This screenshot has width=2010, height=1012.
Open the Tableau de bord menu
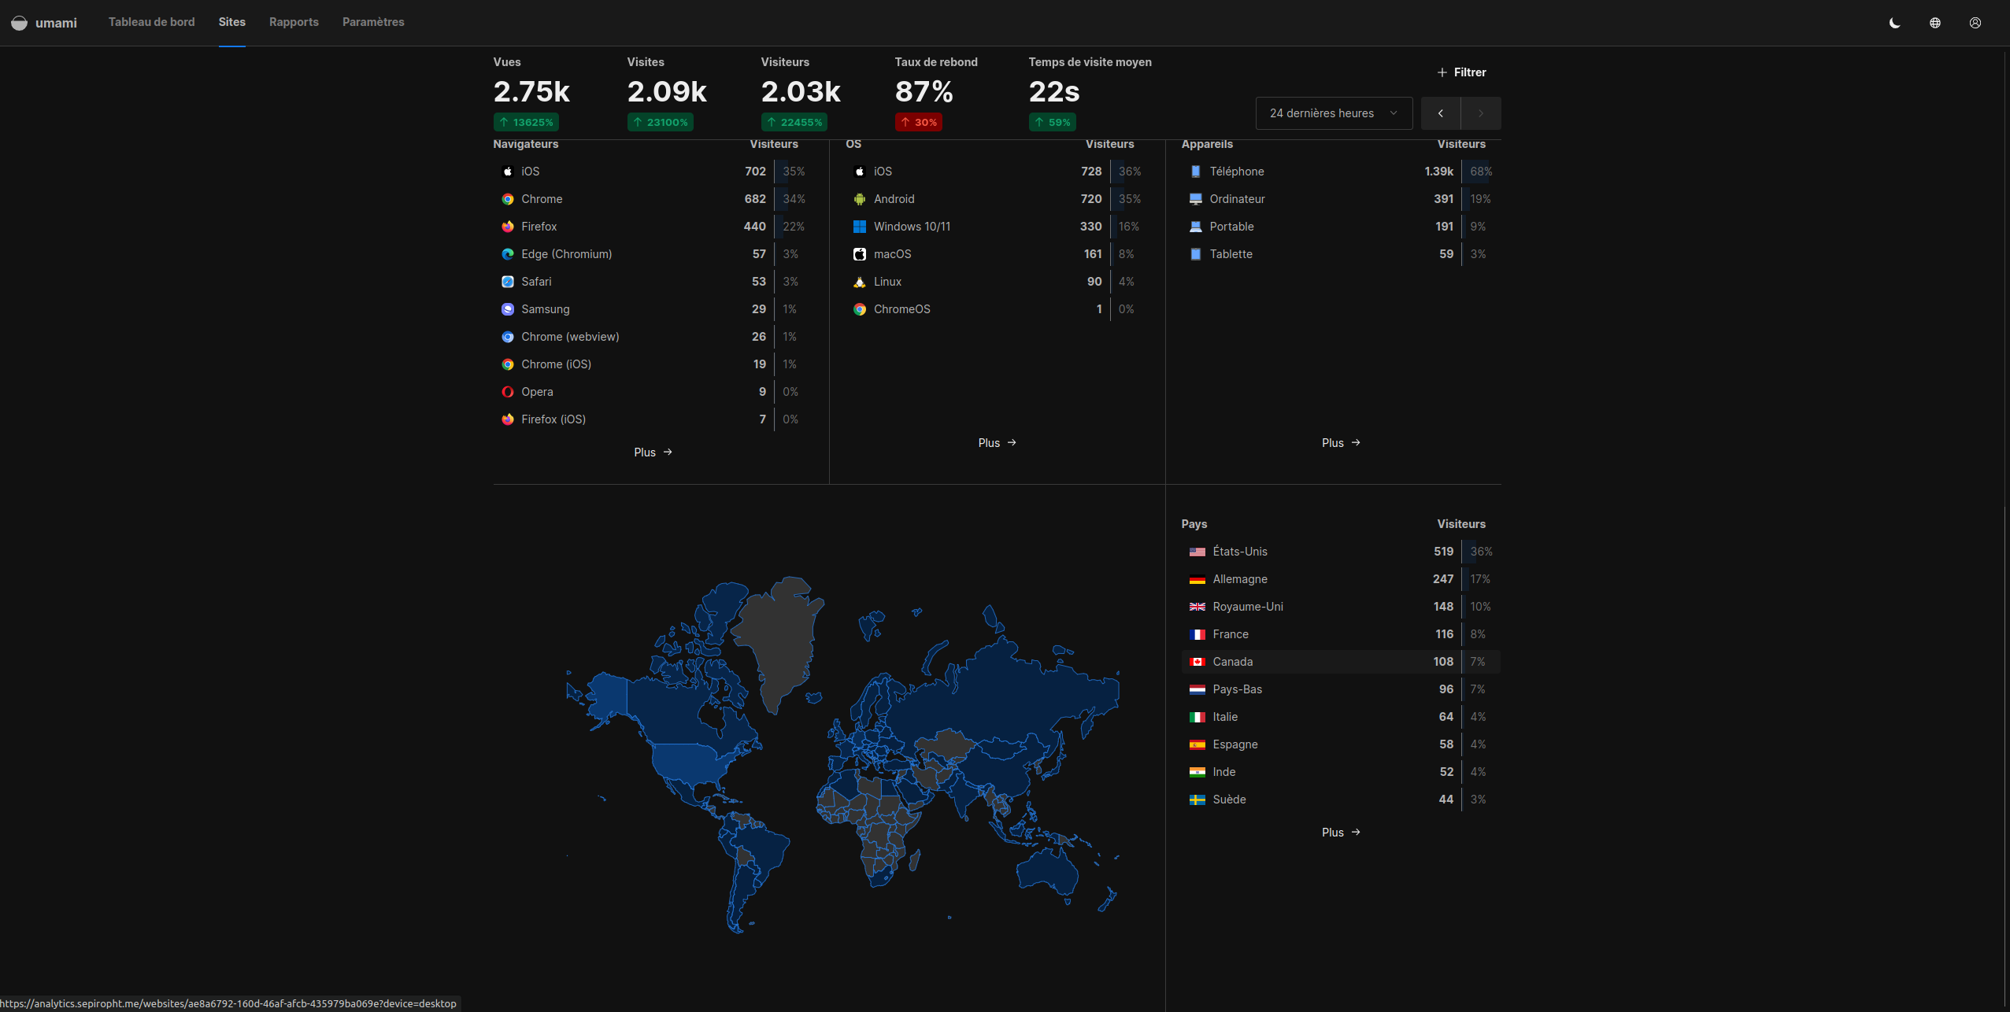151,22
